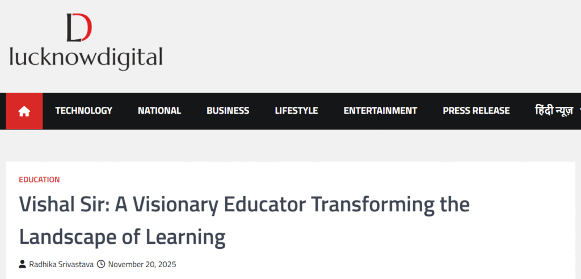Click the author person icon

(22, 264)
